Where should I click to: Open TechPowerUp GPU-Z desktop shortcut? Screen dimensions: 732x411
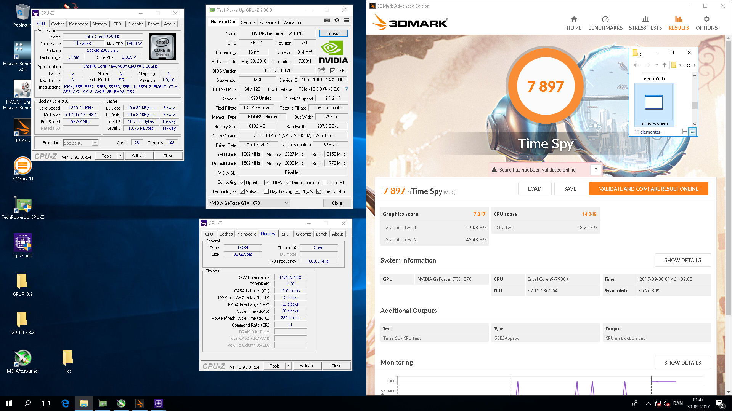[x=22, y=208]
